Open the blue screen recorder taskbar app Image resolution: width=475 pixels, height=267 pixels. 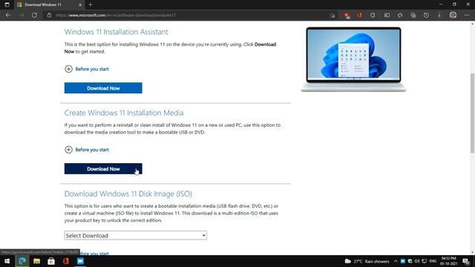tap(80, 261)
